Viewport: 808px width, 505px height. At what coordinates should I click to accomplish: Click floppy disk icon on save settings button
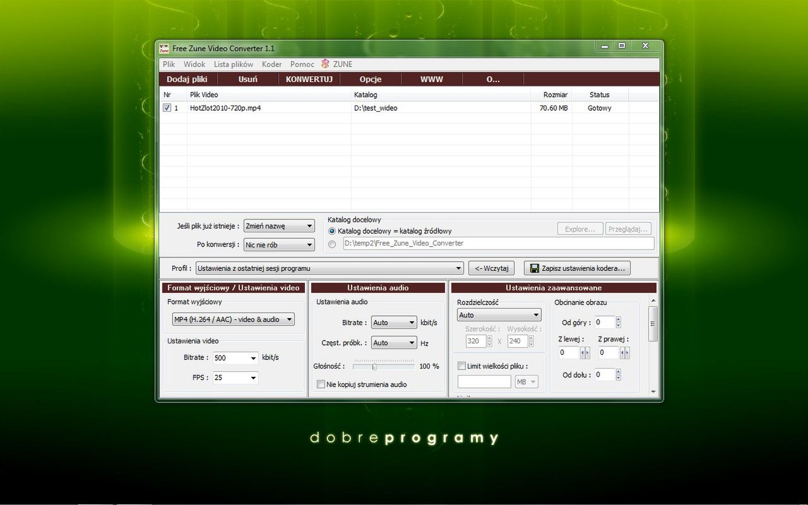[x=535, y=268]
